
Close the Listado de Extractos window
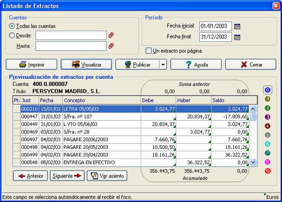coord(276,6)
